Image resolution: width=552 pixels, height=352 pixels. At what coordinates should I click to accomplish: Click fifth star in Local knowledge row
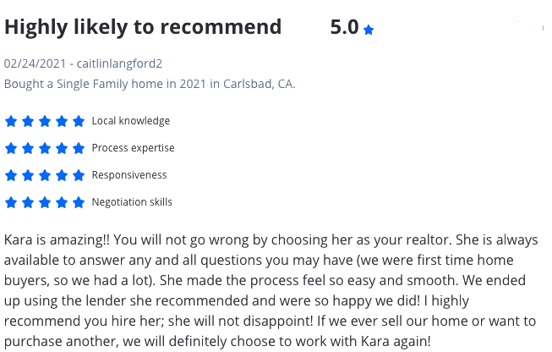tap(79, 121)
